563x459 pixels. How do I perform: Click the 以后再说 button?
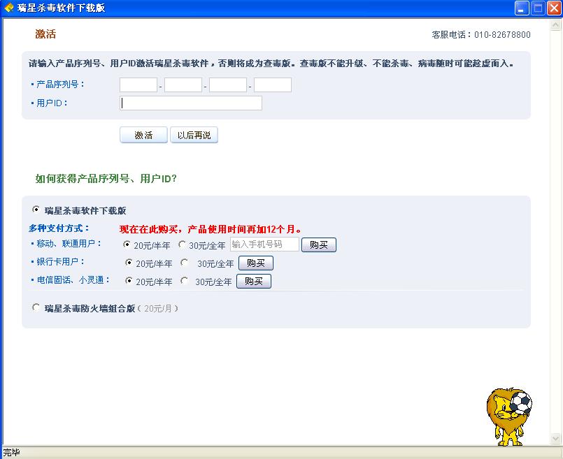click(x=194, y=136)
